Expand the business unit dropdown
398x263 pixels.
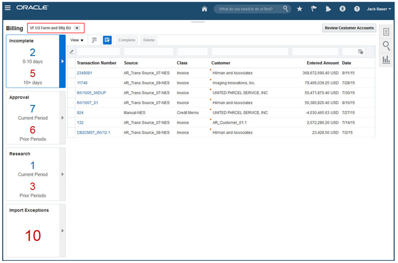coord(77,28)
